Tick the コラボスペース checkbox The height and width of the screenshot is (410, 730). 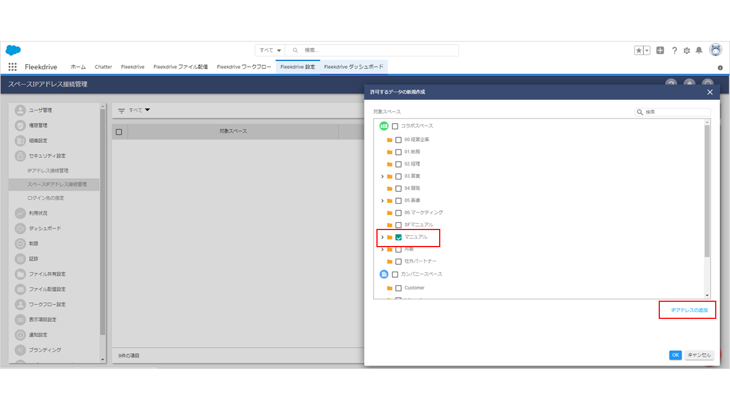395,126
